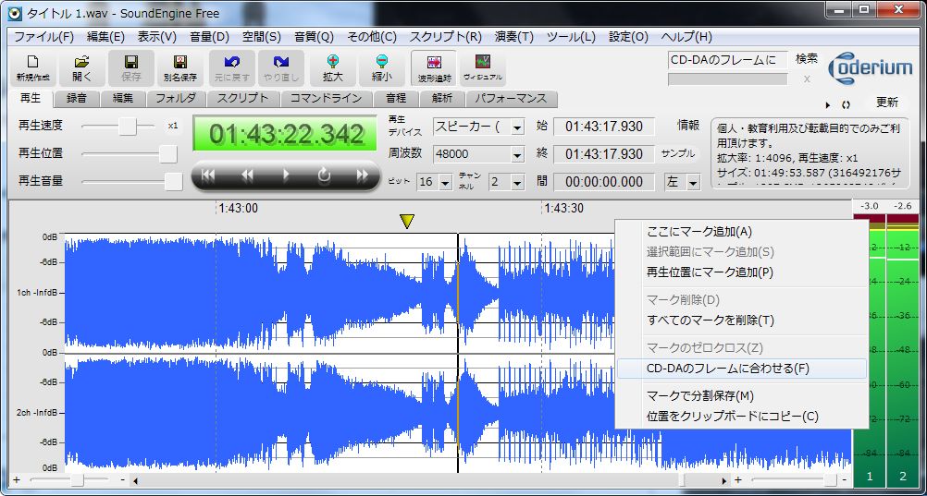Click the ヴィジュアル visual icon
927x496 pixels.
pos(482,68)
